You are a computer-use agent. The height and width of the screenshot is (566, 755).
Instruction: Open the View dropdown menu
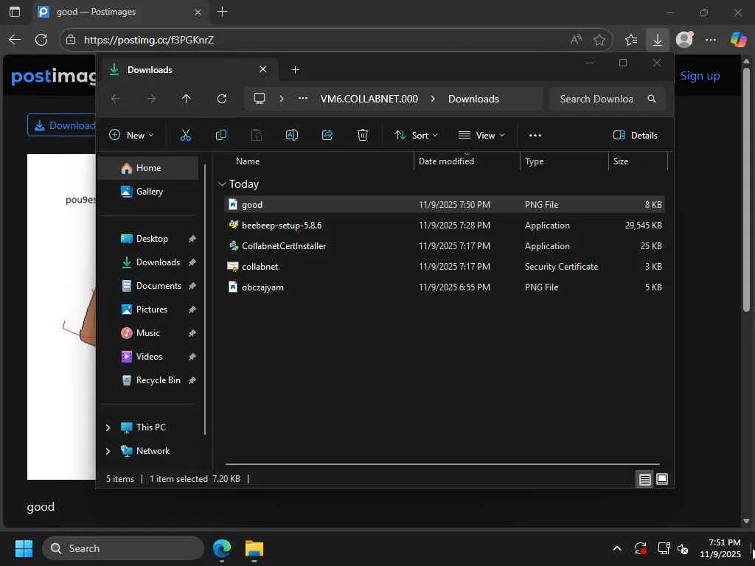481,135
